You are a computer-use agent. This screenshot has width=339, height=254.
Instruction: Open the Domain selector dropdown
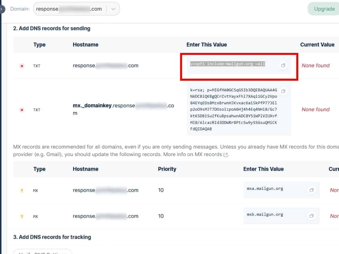[x=76, y=9]
